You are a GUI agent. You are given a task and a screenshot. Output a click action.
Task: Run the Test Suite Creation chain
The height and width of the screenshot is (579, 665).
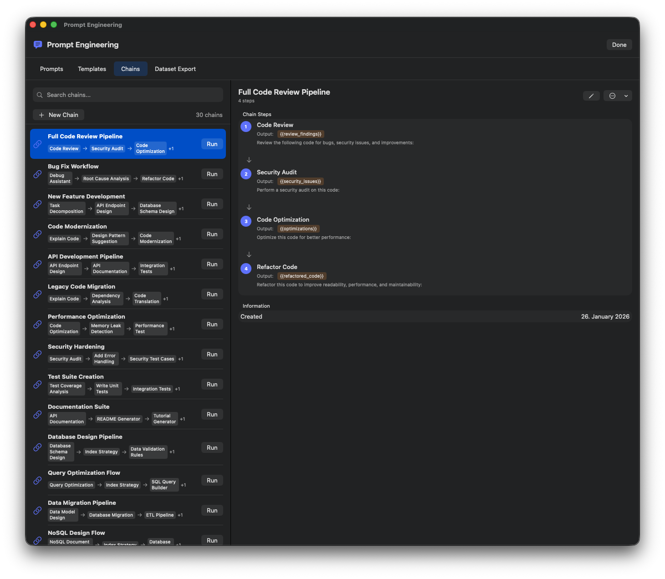pyautogui.click(x=212, y=385)
